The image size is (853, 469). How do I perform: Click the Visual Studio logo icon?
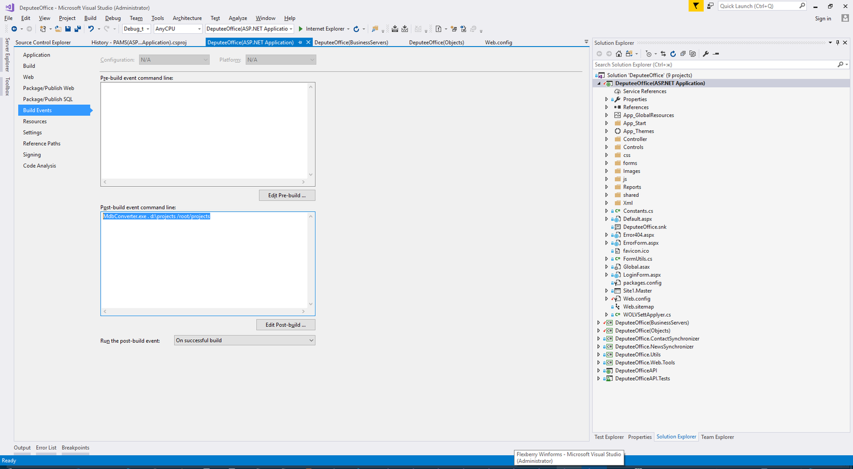click(x=9, y=7)
